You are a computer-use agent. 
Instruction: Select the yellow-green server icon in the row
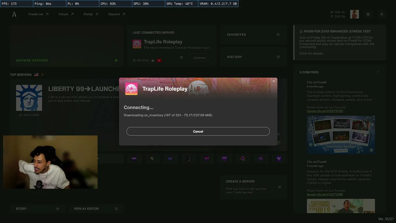click(152, 159)
